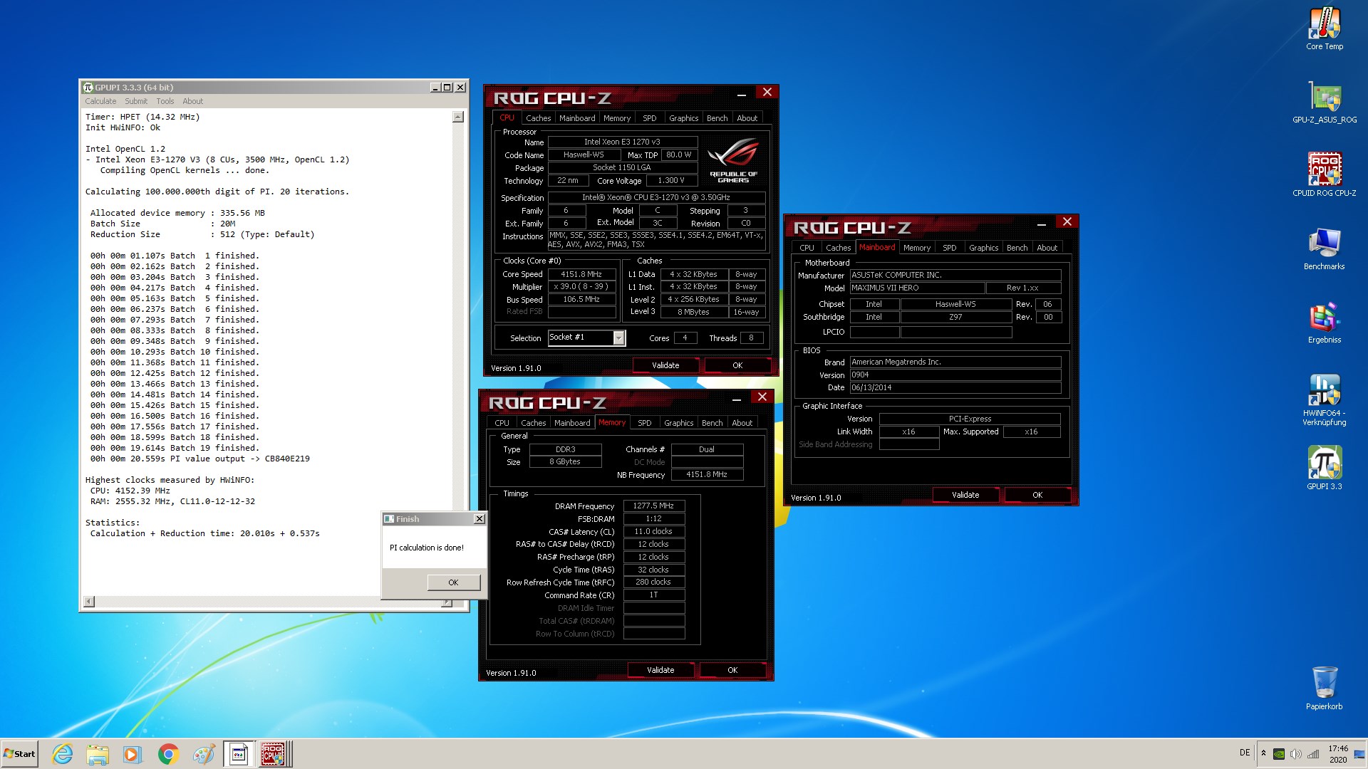
Task: Click the GPUPI vertical scrollbar up arrow
Action: pos(458,117)
